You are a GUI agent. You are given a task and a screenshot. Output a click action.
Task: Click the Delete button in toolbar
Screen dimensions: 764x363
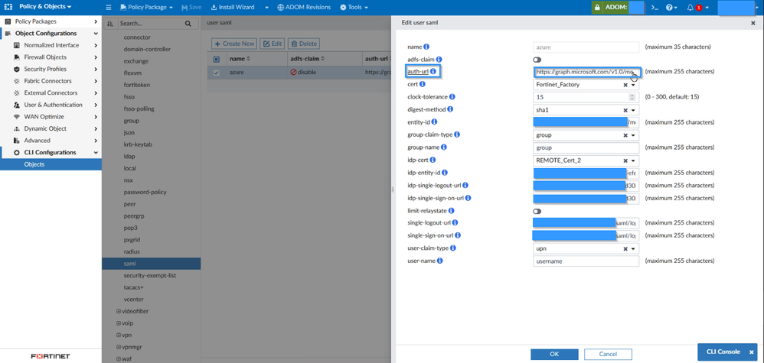pos(304,44)
